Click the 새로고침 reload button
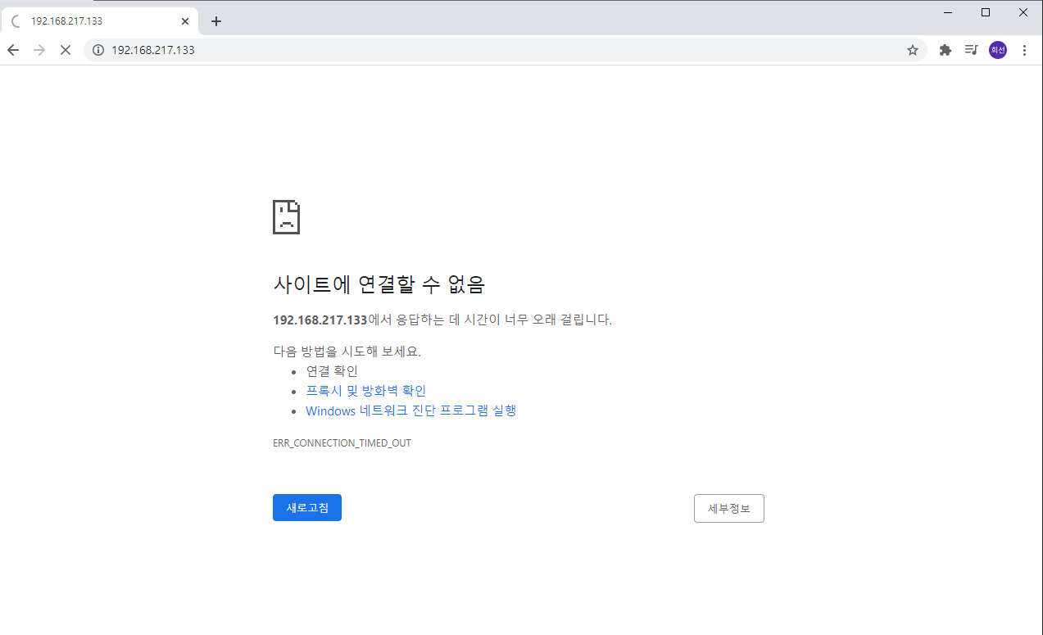Viewport: 1043px width, 635px height. click(307, 507)
